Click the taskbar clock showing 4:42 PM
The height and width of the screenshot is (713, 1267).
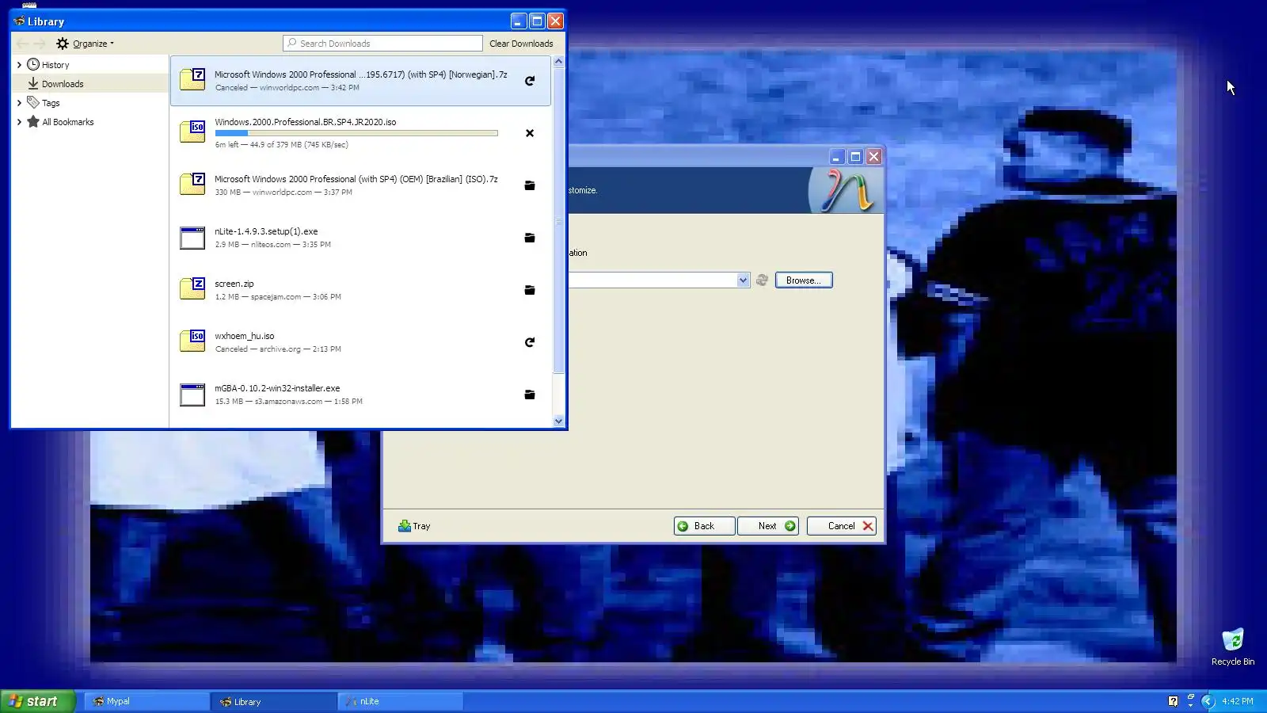(x=1237, y=701)
